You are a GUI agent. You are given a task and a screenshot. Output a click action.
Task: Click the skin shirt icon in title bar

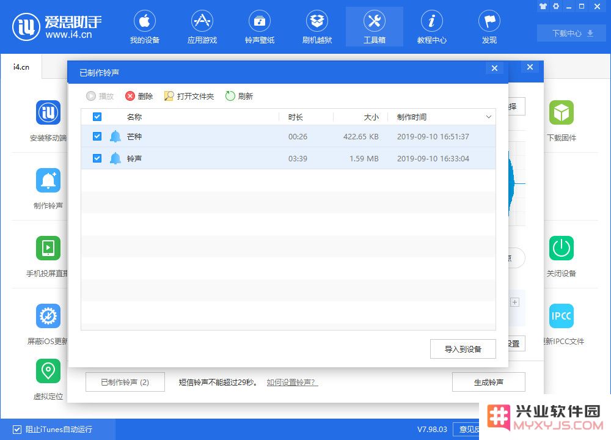pos(543,6)
